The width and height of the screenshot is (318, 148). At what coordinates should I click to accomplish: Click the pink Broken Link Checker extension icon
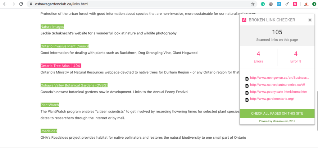click(x=295, y=4)
